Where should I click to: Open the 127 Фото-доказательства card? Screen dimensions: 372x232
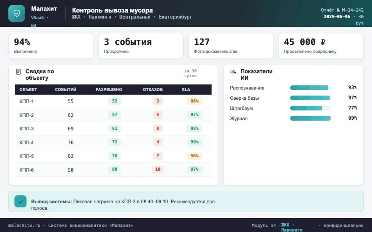coord(231,46)
